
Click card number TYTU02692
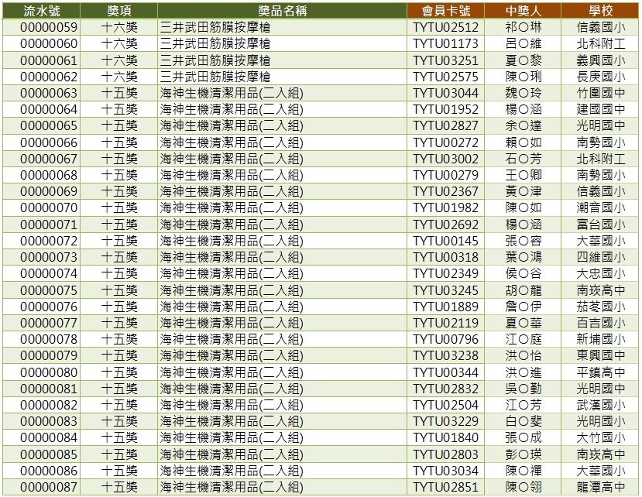[445, 225]
